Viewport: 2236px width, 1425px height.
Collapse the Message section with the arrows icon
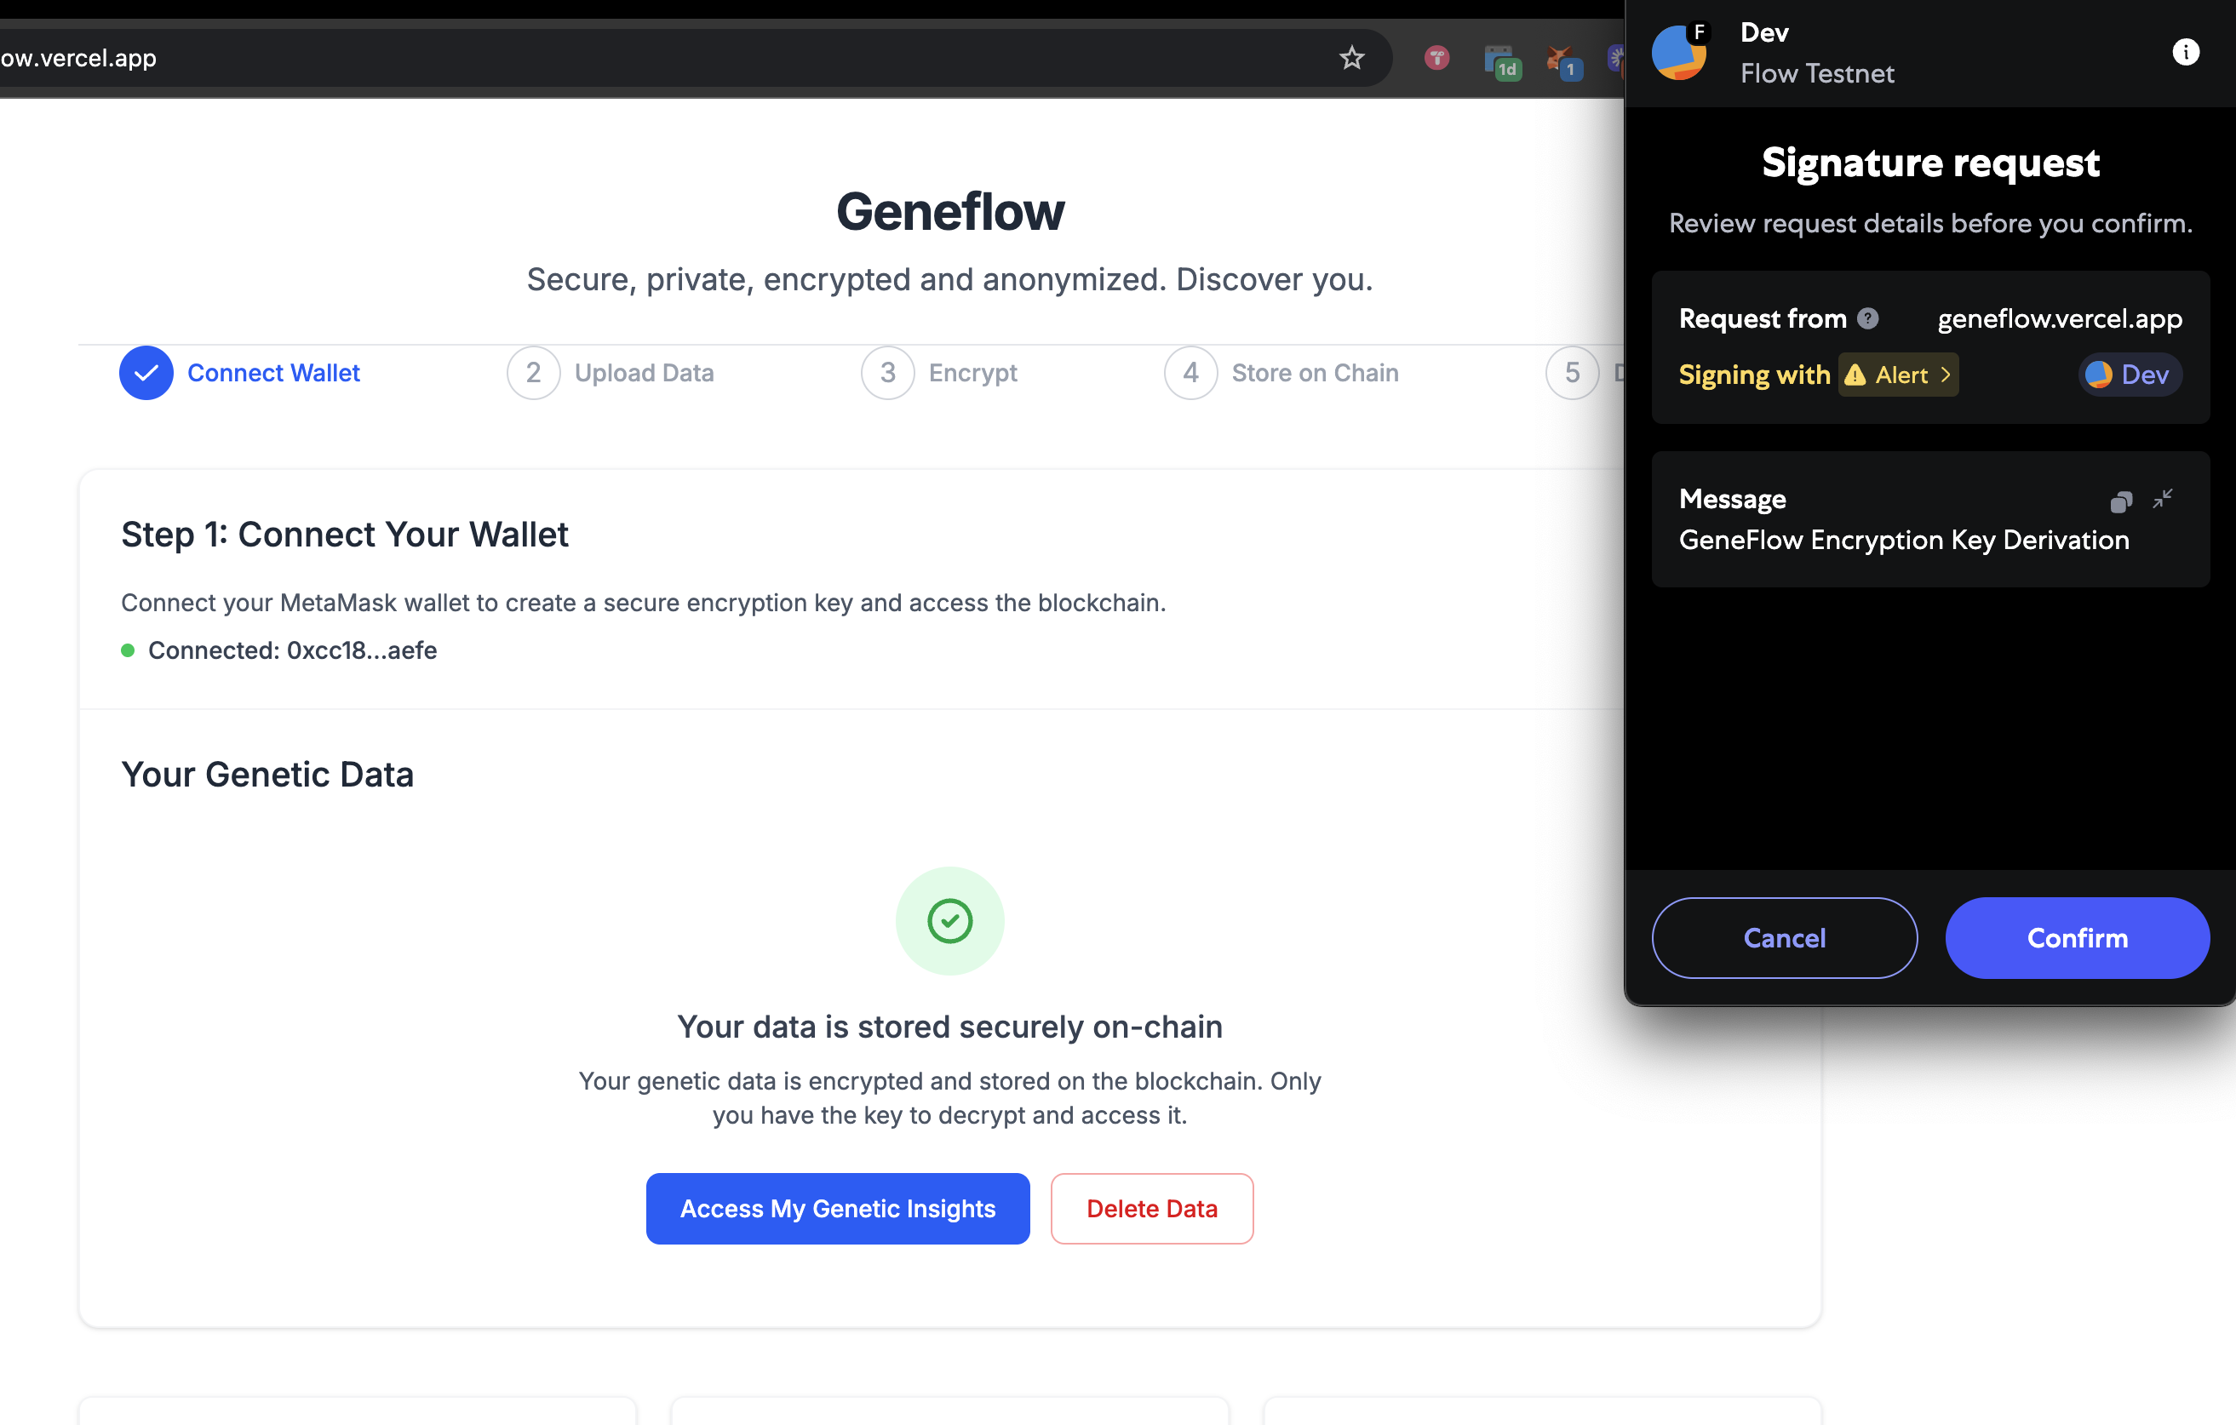tap(2163, 500)
